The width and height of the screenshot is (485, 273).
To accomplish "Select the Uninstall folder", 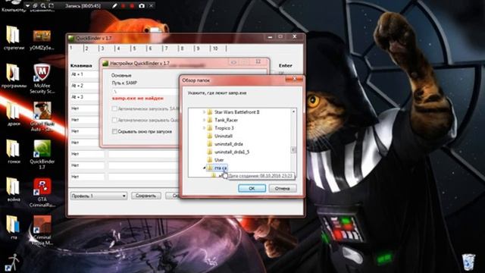I will 224,136.
